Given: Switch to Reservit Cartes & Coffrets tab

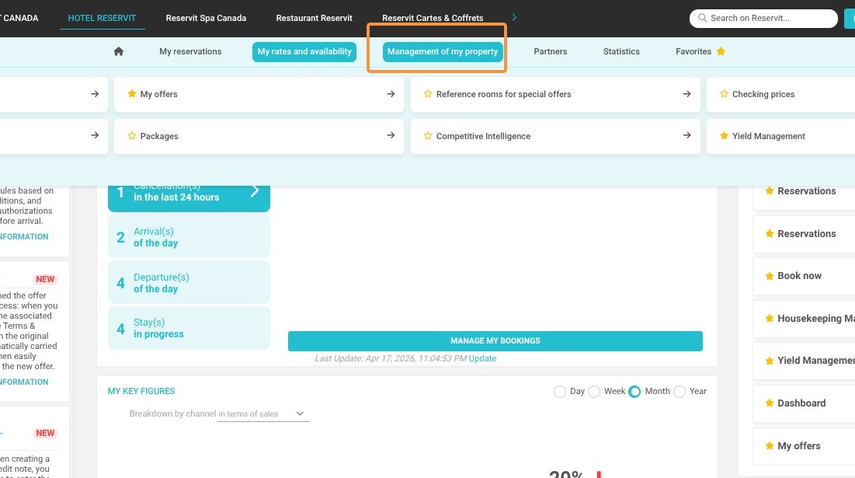Looking at the screenshot, I should point(433,18).
